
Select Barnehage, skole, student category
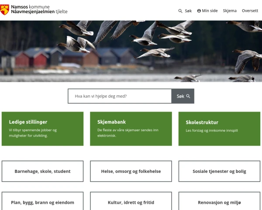(42, 171)
